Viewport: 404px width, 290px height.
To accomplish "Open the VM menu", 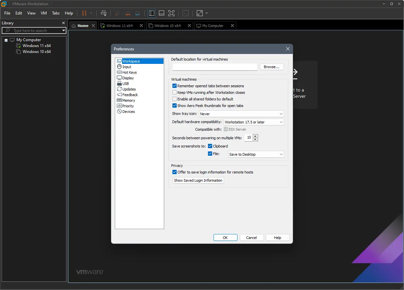I will coord(43,13).
